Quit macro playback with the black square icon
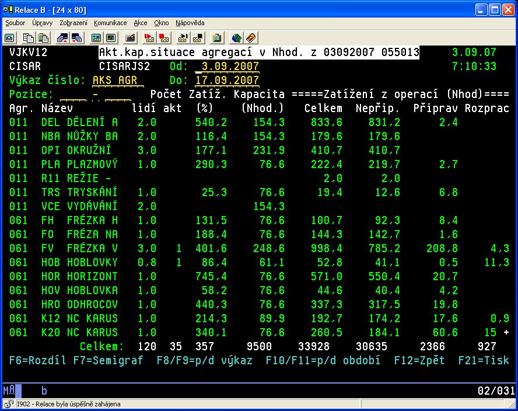 pos(198,38)
